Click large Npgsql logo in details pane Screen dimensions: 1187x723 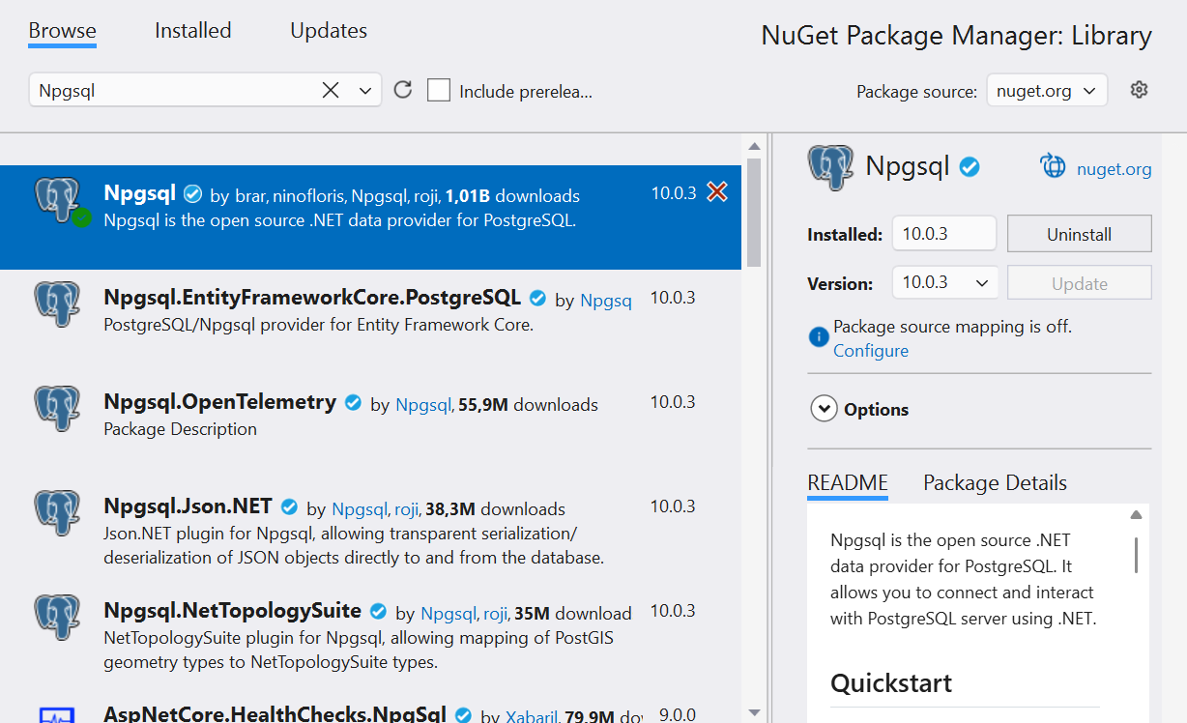tap(830, 167)
